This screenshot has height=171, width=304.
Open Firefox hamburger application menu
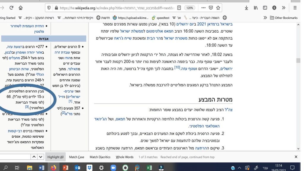295,8
